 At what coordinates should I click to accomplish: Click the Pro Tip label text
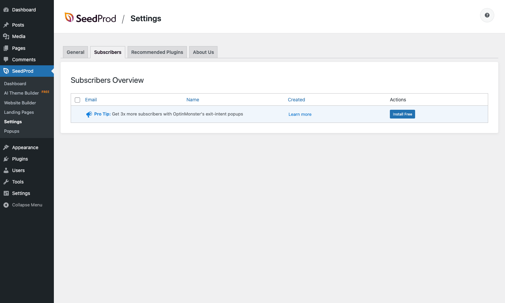(102, 114)
